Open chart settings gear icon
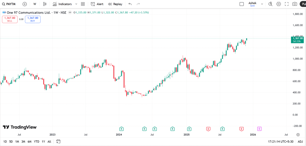Screen dimensions: 306x146 pos(279,4)
